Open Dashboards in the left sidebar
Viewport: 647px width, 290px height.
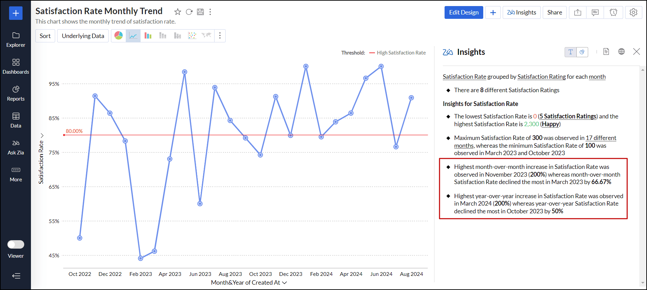16,66
